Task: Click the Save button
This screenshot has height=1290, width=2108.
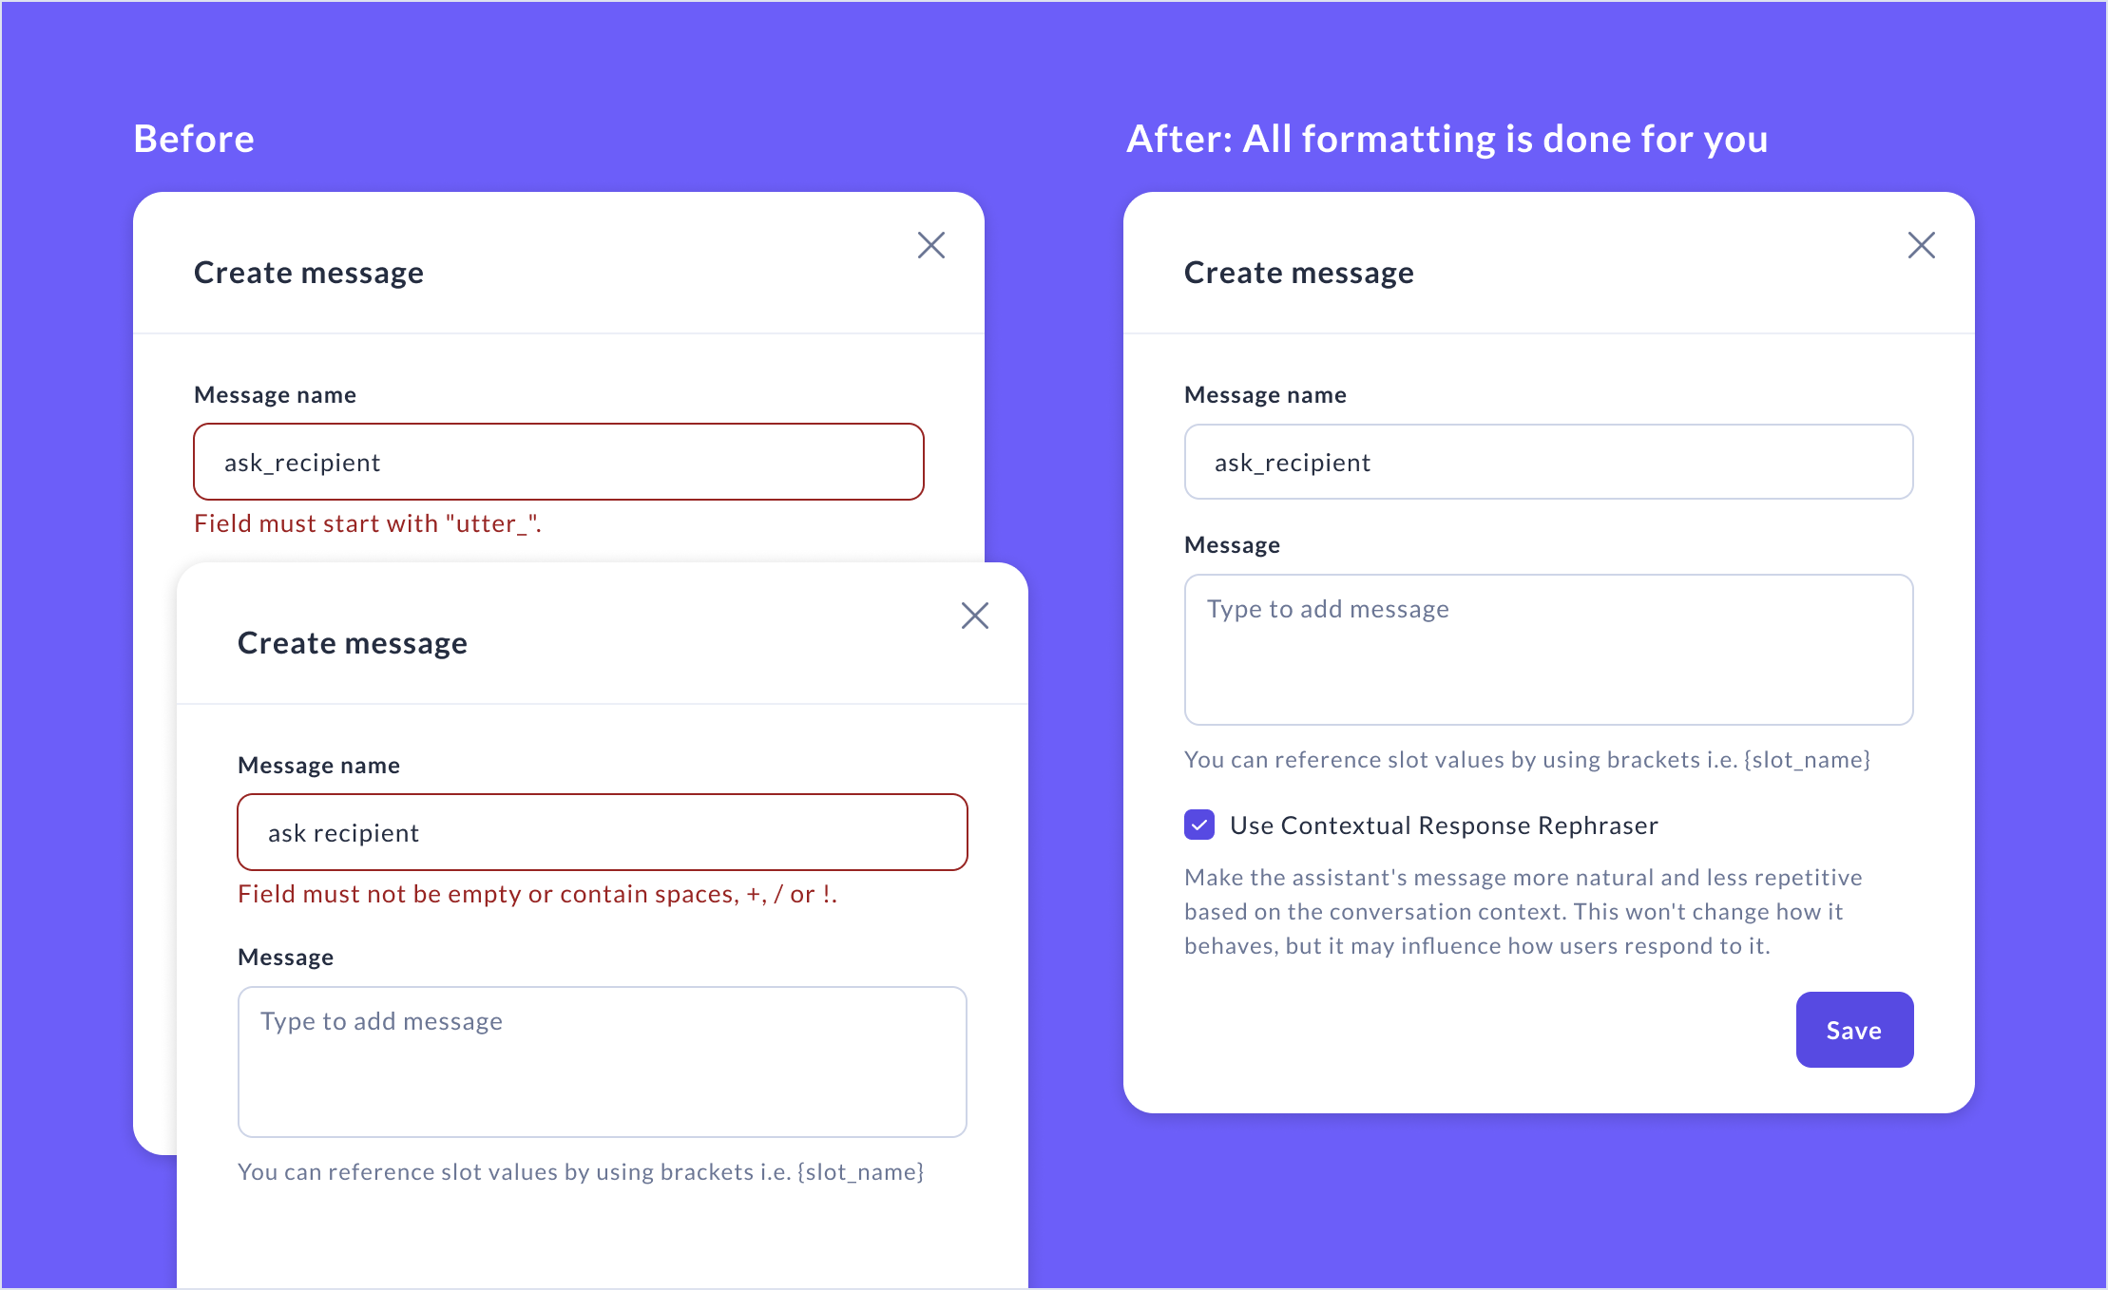Action: (x=1853, y=1030)
